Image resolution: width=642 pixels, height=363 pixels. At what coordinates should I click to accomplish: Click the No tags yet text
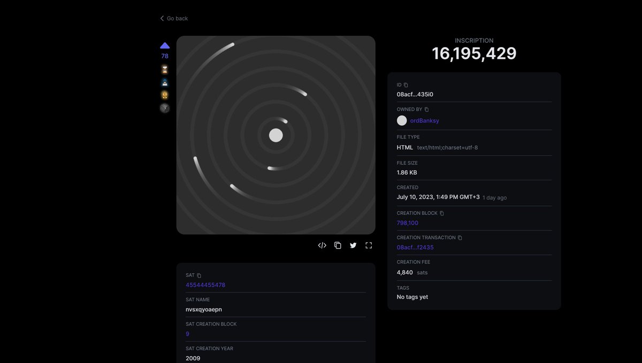(412, 297)
